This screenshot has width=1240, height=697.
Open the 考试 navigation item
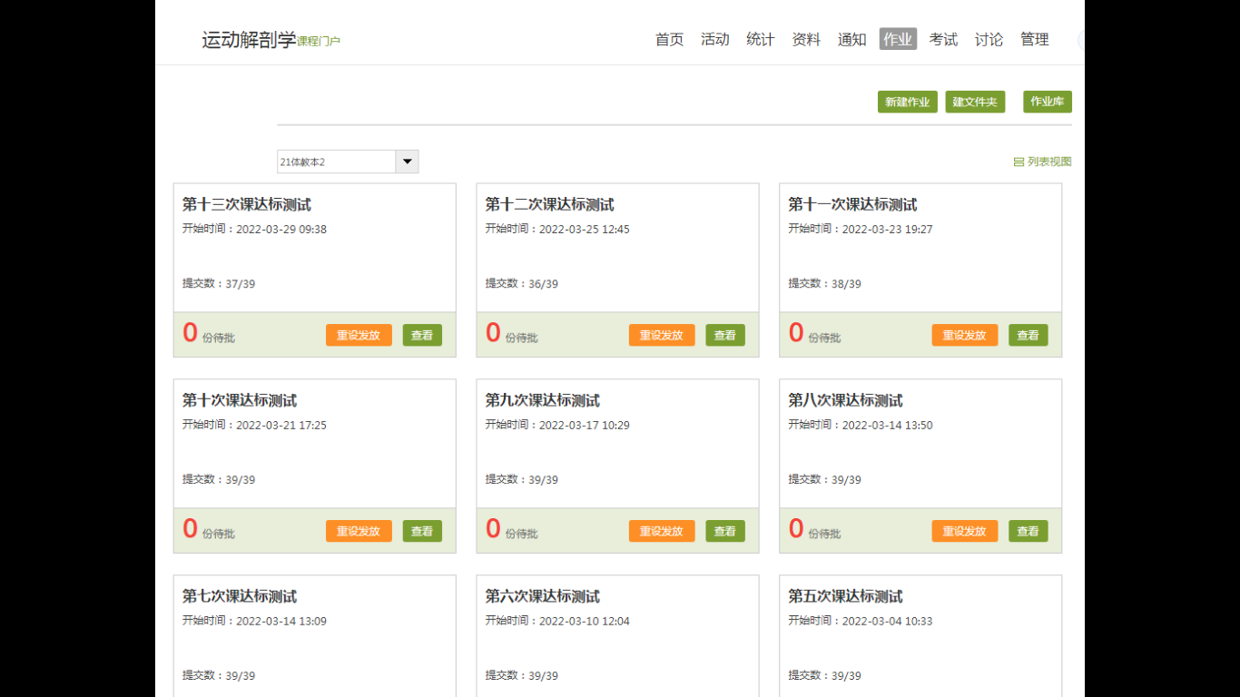[943, 39]
